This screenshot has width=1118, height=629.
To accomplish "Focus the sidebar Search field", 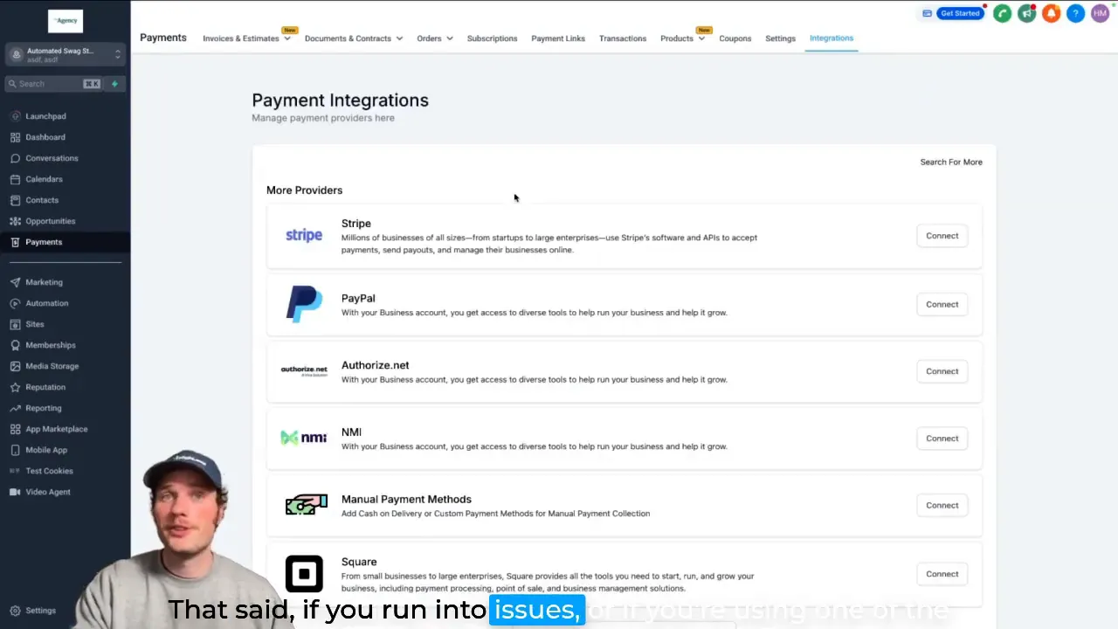I will (54, 84).
